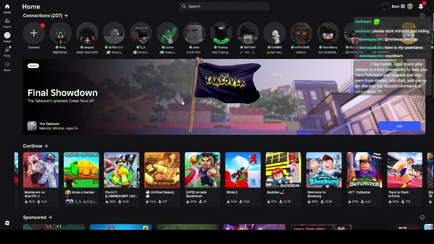The image size is (434, 244).
Task: Click the Roblox logo at bottom left
Action: coord(7,223)
